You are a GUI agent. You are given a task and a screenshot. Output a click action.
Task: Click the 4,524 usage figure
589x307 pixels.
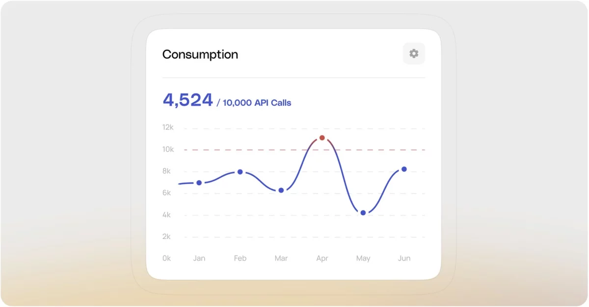[187, 100]
